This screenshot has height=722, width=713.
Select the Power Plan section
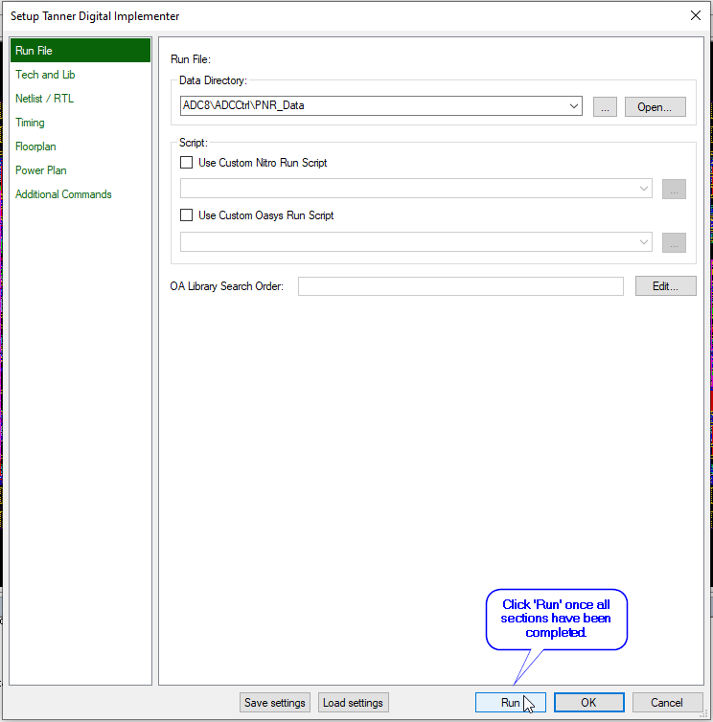point(41,170)
